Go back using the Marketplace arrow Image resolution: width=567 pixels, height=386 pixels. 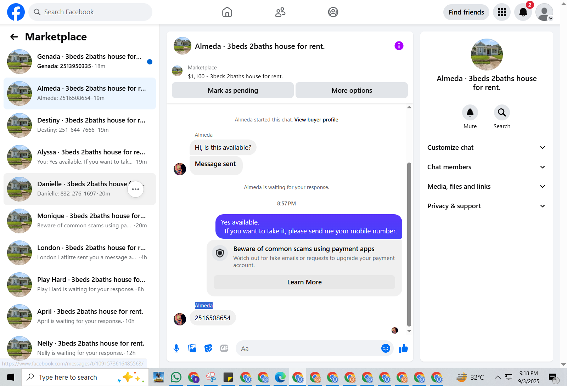click(x=14, y=37)
